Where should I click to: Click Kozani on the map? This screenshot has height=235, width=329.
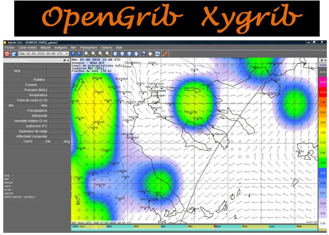[80, 118]
